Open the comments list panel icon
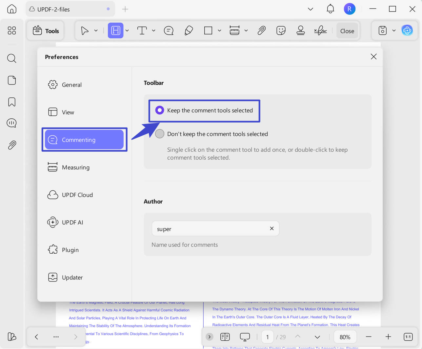This screenshot has width=422, height=349. tap(12, 123)
